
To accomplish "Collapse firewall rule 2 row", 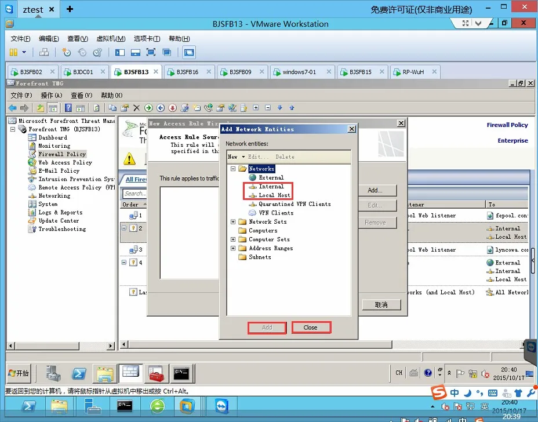I will point(124,228).
